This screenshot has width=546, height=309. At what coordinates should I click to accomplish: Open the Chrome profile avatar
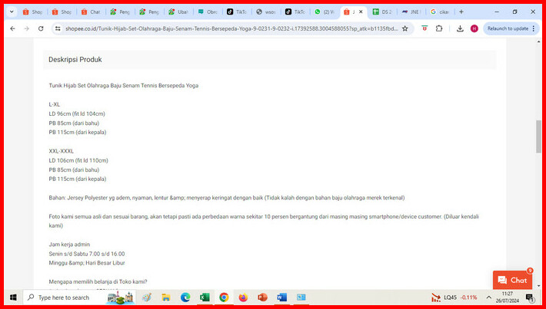click(474, 28)
